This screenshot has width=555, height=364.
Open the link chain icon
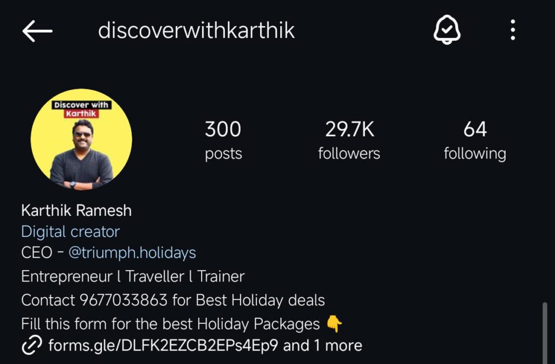pos(32,345)
